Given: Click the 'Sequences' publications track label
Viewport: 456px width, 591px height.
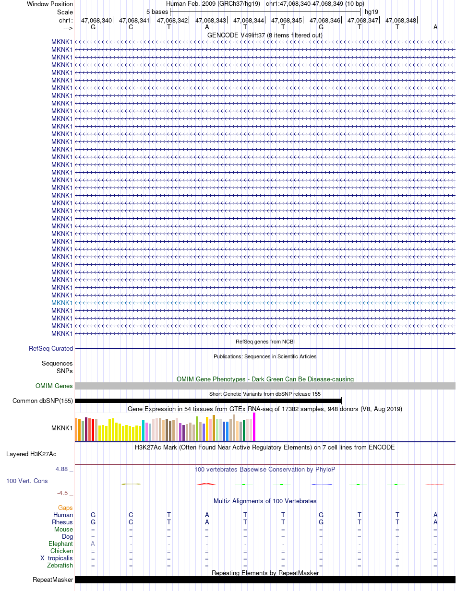Looking at the screenshot, I should pyautogui.click(x=57, y=364).
